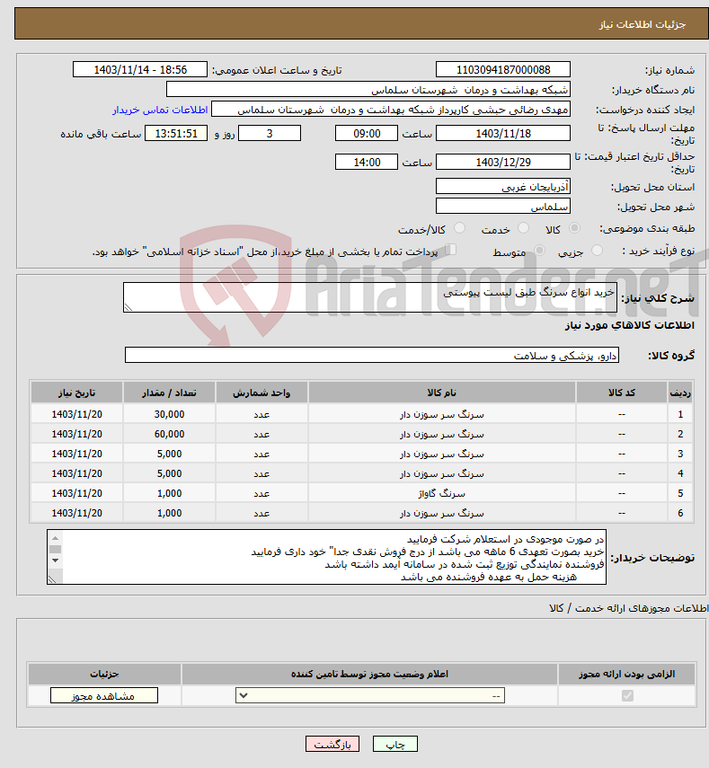
Task: Select the متوسط purchase type radio
Action: pos(539,251)
